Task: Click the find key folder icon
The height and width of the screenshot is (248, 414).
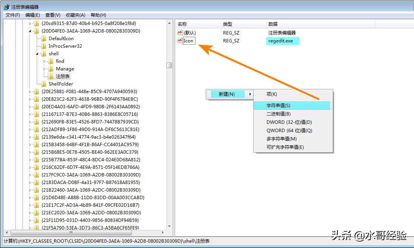Action: [x=51, y=61]
